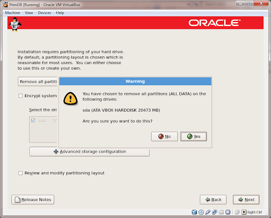Open the hard disk activity status icon
271x218 pixels.
pyautogui.click(x=194, y=212)
